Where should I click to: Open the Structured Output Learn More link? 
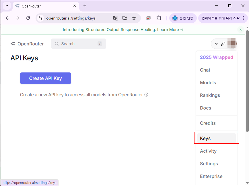tap(123, 30)
